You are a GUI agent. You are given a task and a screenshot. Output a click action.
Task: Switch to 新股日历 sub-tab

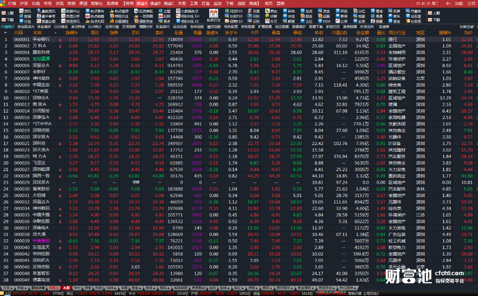[x=333, y=27]
